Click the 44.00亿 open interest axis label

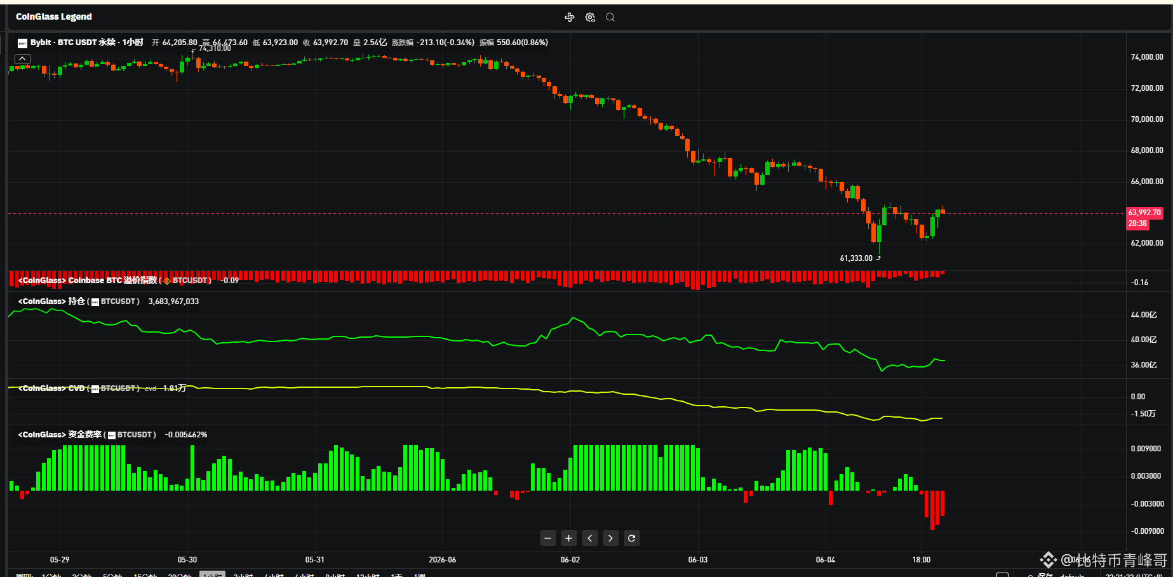pos(1144,315)
